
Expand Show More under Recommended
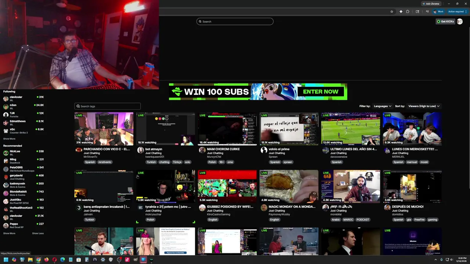9,233
